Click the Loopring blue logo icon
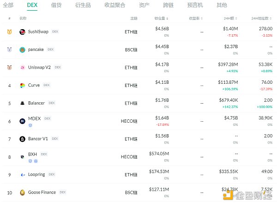277x205 pixels. click(x=22, y=175)
